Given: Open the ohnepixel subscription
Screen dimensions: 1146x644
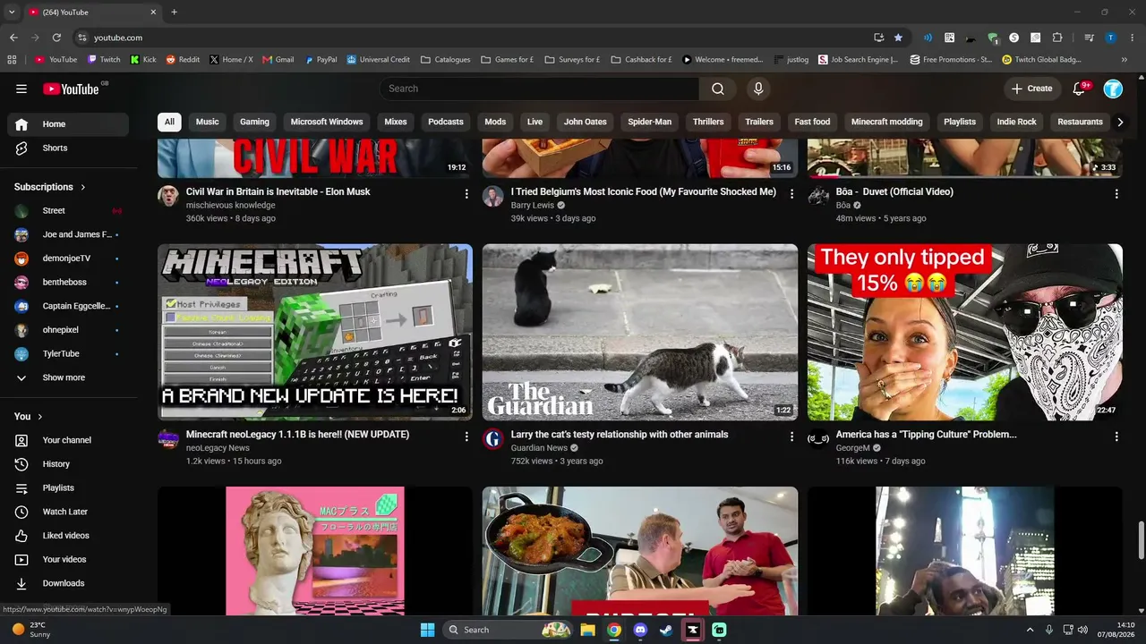Looking at the screenshot, I should pos(68,330).
